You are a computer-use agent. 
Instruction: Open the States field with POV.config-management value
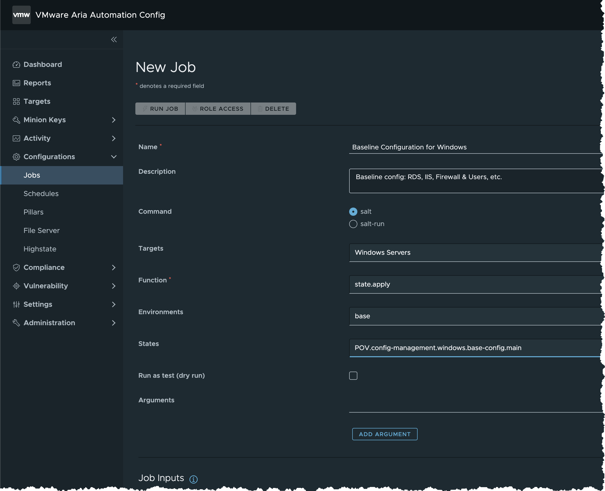pyautogui.click(x=475, y=348)
